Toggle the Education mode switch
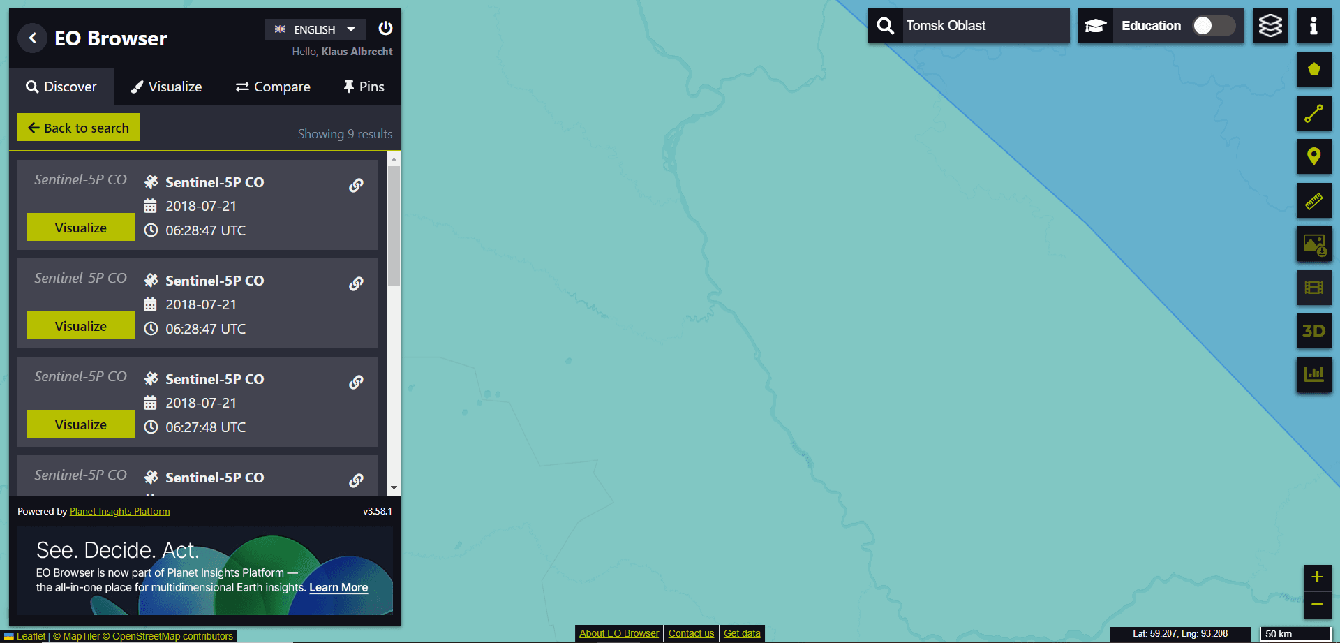Viewport: 1340px width, 643px height. 1213,26
